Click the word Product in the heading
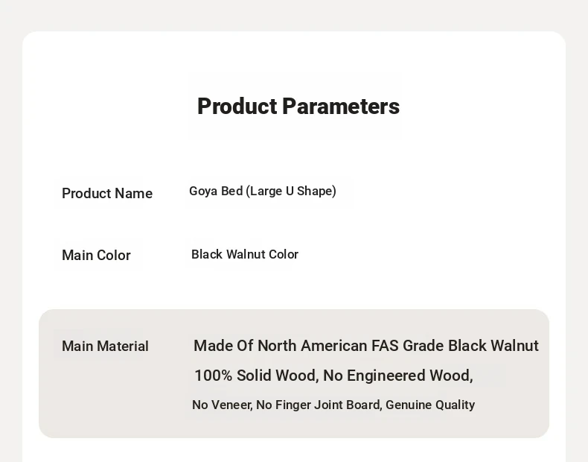This screenshot has height=462, width=588. point(237,107)
